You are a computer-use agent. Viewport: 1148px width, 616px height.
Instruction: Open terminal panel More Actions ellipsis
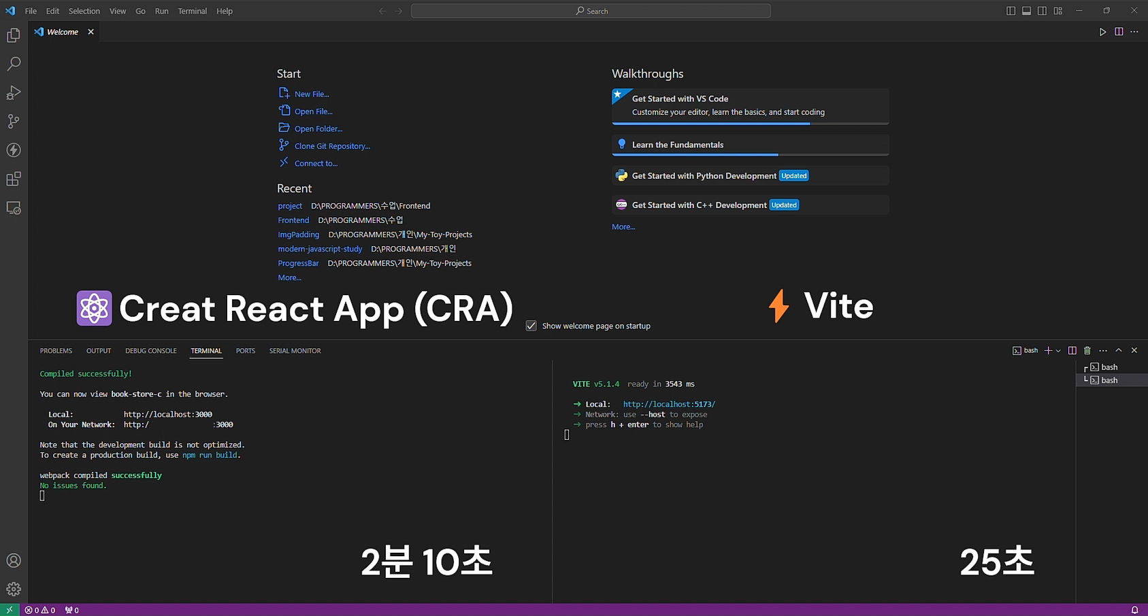click(1103, 351)
